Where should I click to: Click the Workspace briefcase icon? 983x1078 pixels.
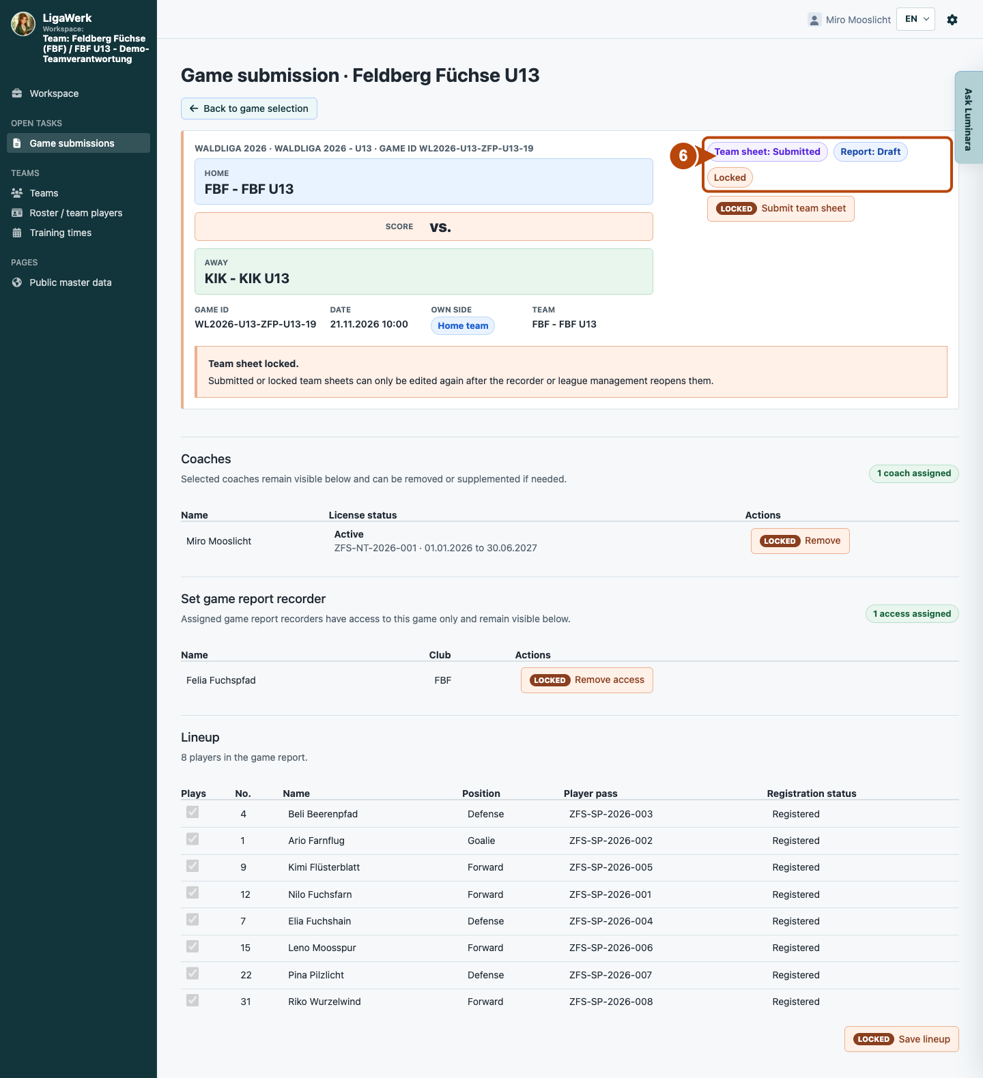tap(17, 93)
